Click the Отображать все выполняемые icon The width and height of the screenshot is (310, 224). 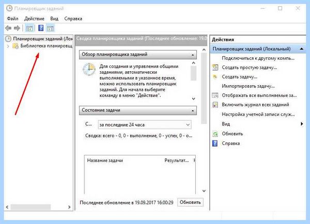[x=215, y=95]
